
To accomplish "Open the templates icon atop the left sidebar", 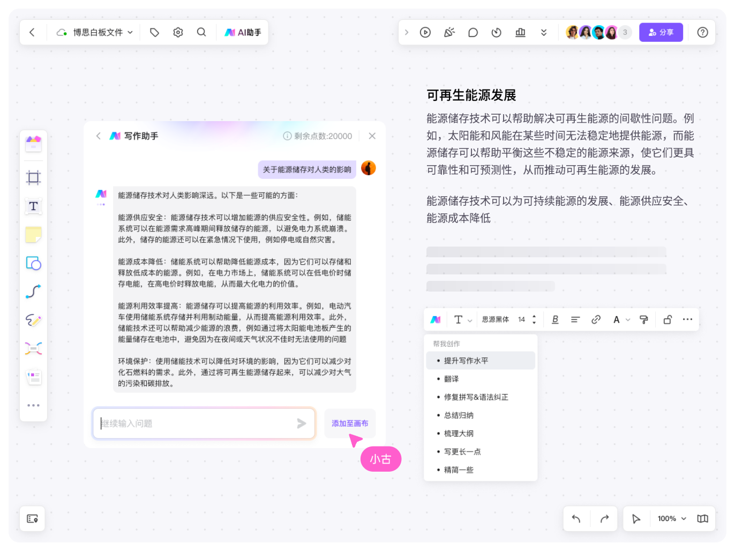I will click(33, 143).
